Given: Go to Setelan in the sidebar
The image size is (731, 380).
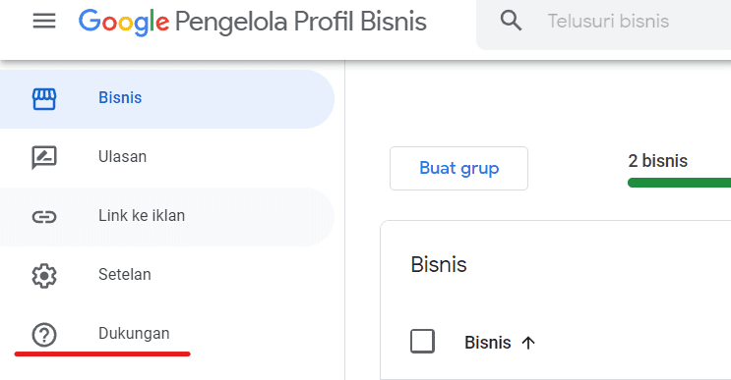Looking at the screenshot, I should pos(167,275).
